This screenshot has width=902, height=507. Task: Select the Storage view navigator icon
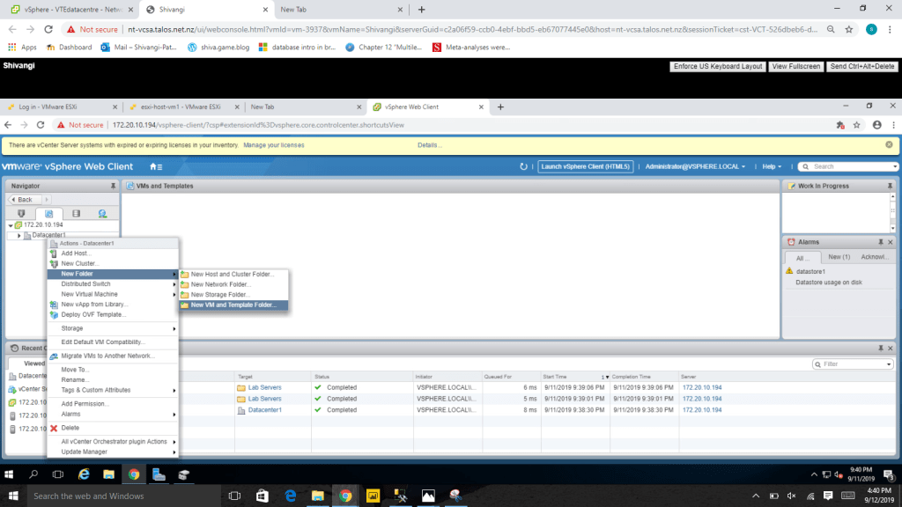(76, 213)
